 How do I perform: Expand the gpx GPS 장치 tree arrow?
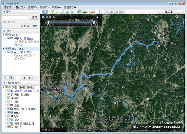pyautogui.click(x=5, y=52)
